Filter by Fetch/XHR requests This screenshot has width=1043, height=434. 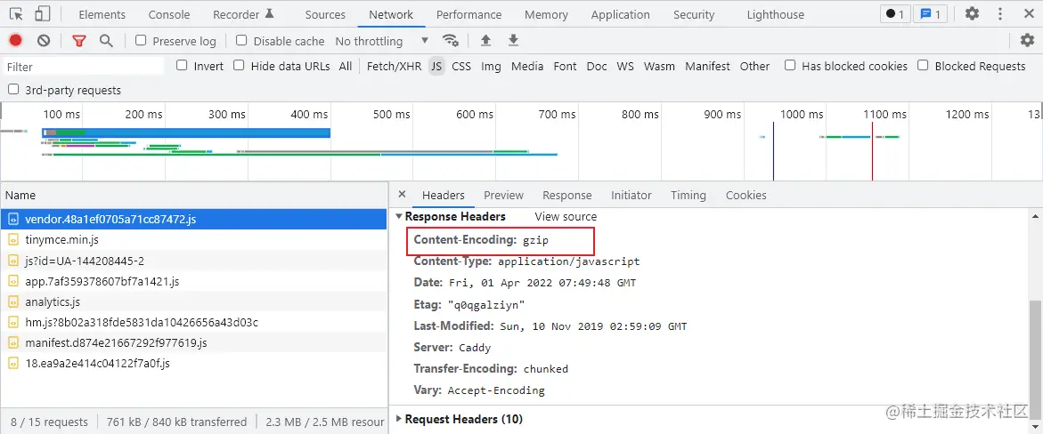[394, 67]
